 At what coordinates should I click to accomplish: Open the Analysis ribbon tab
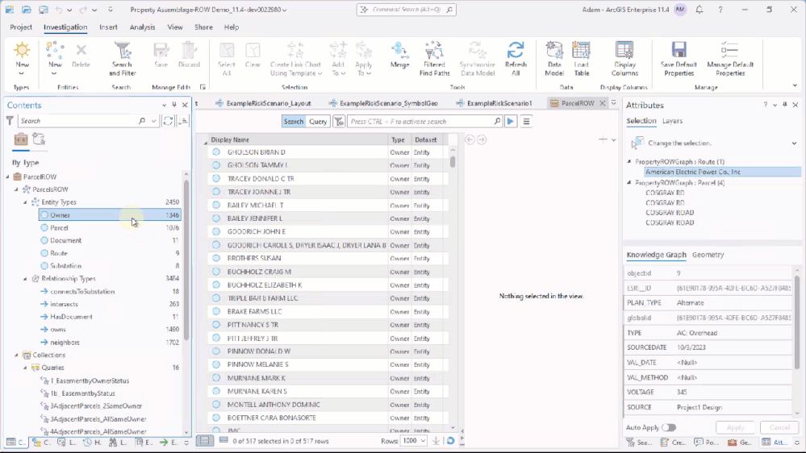(142, 27)
